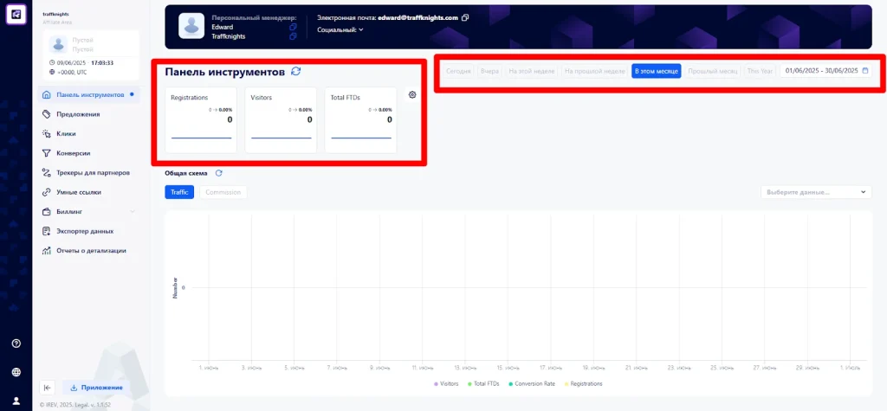Switch to the Commission chart tab

click(223, 192)
